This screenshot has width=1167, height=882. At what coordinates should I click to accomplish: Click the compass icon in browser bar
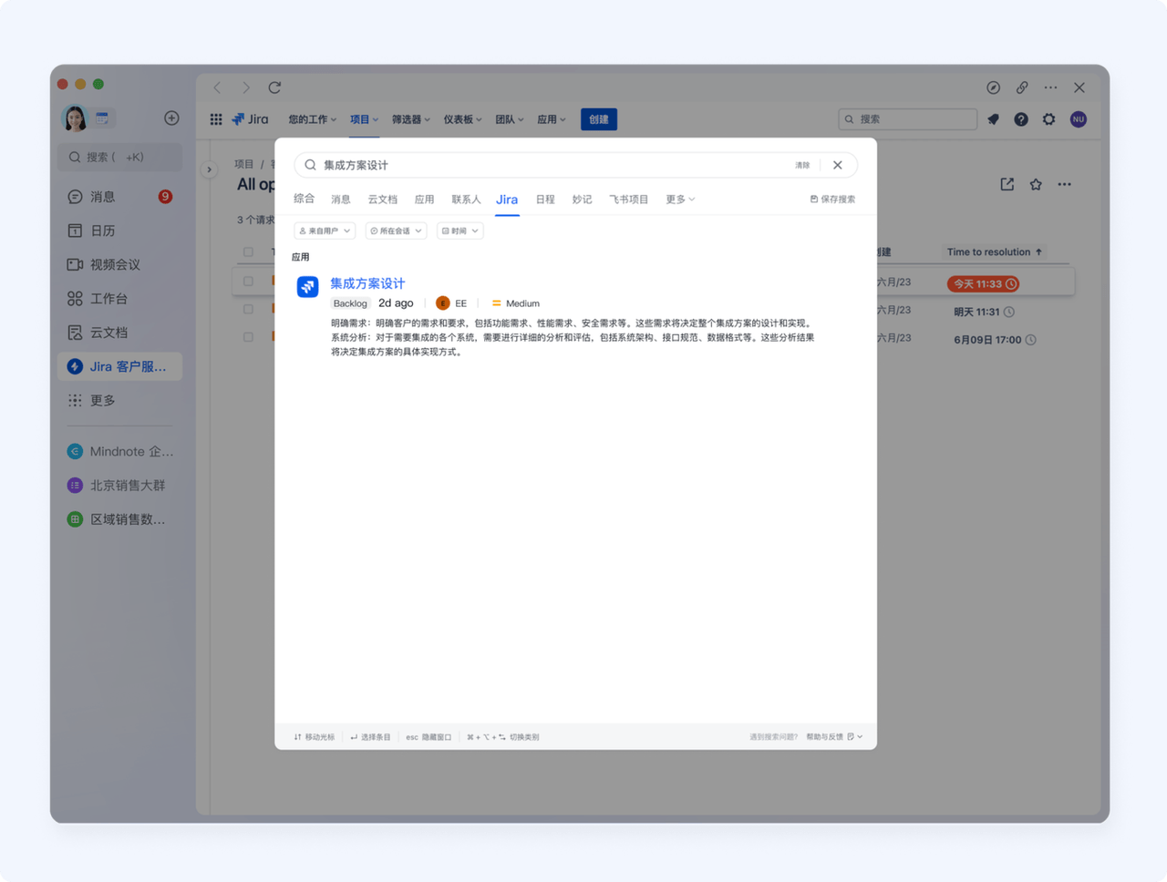(994, 87)
